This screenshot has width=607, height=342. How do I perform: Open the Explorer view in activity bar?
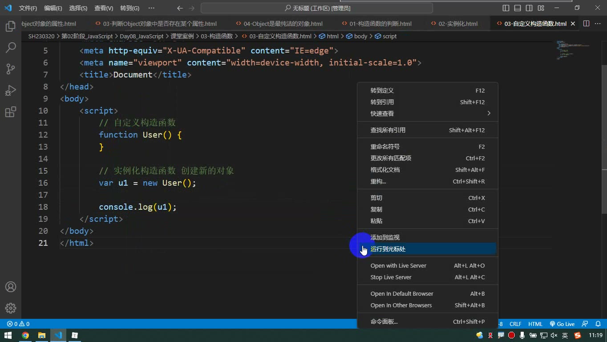coord(11,26)
